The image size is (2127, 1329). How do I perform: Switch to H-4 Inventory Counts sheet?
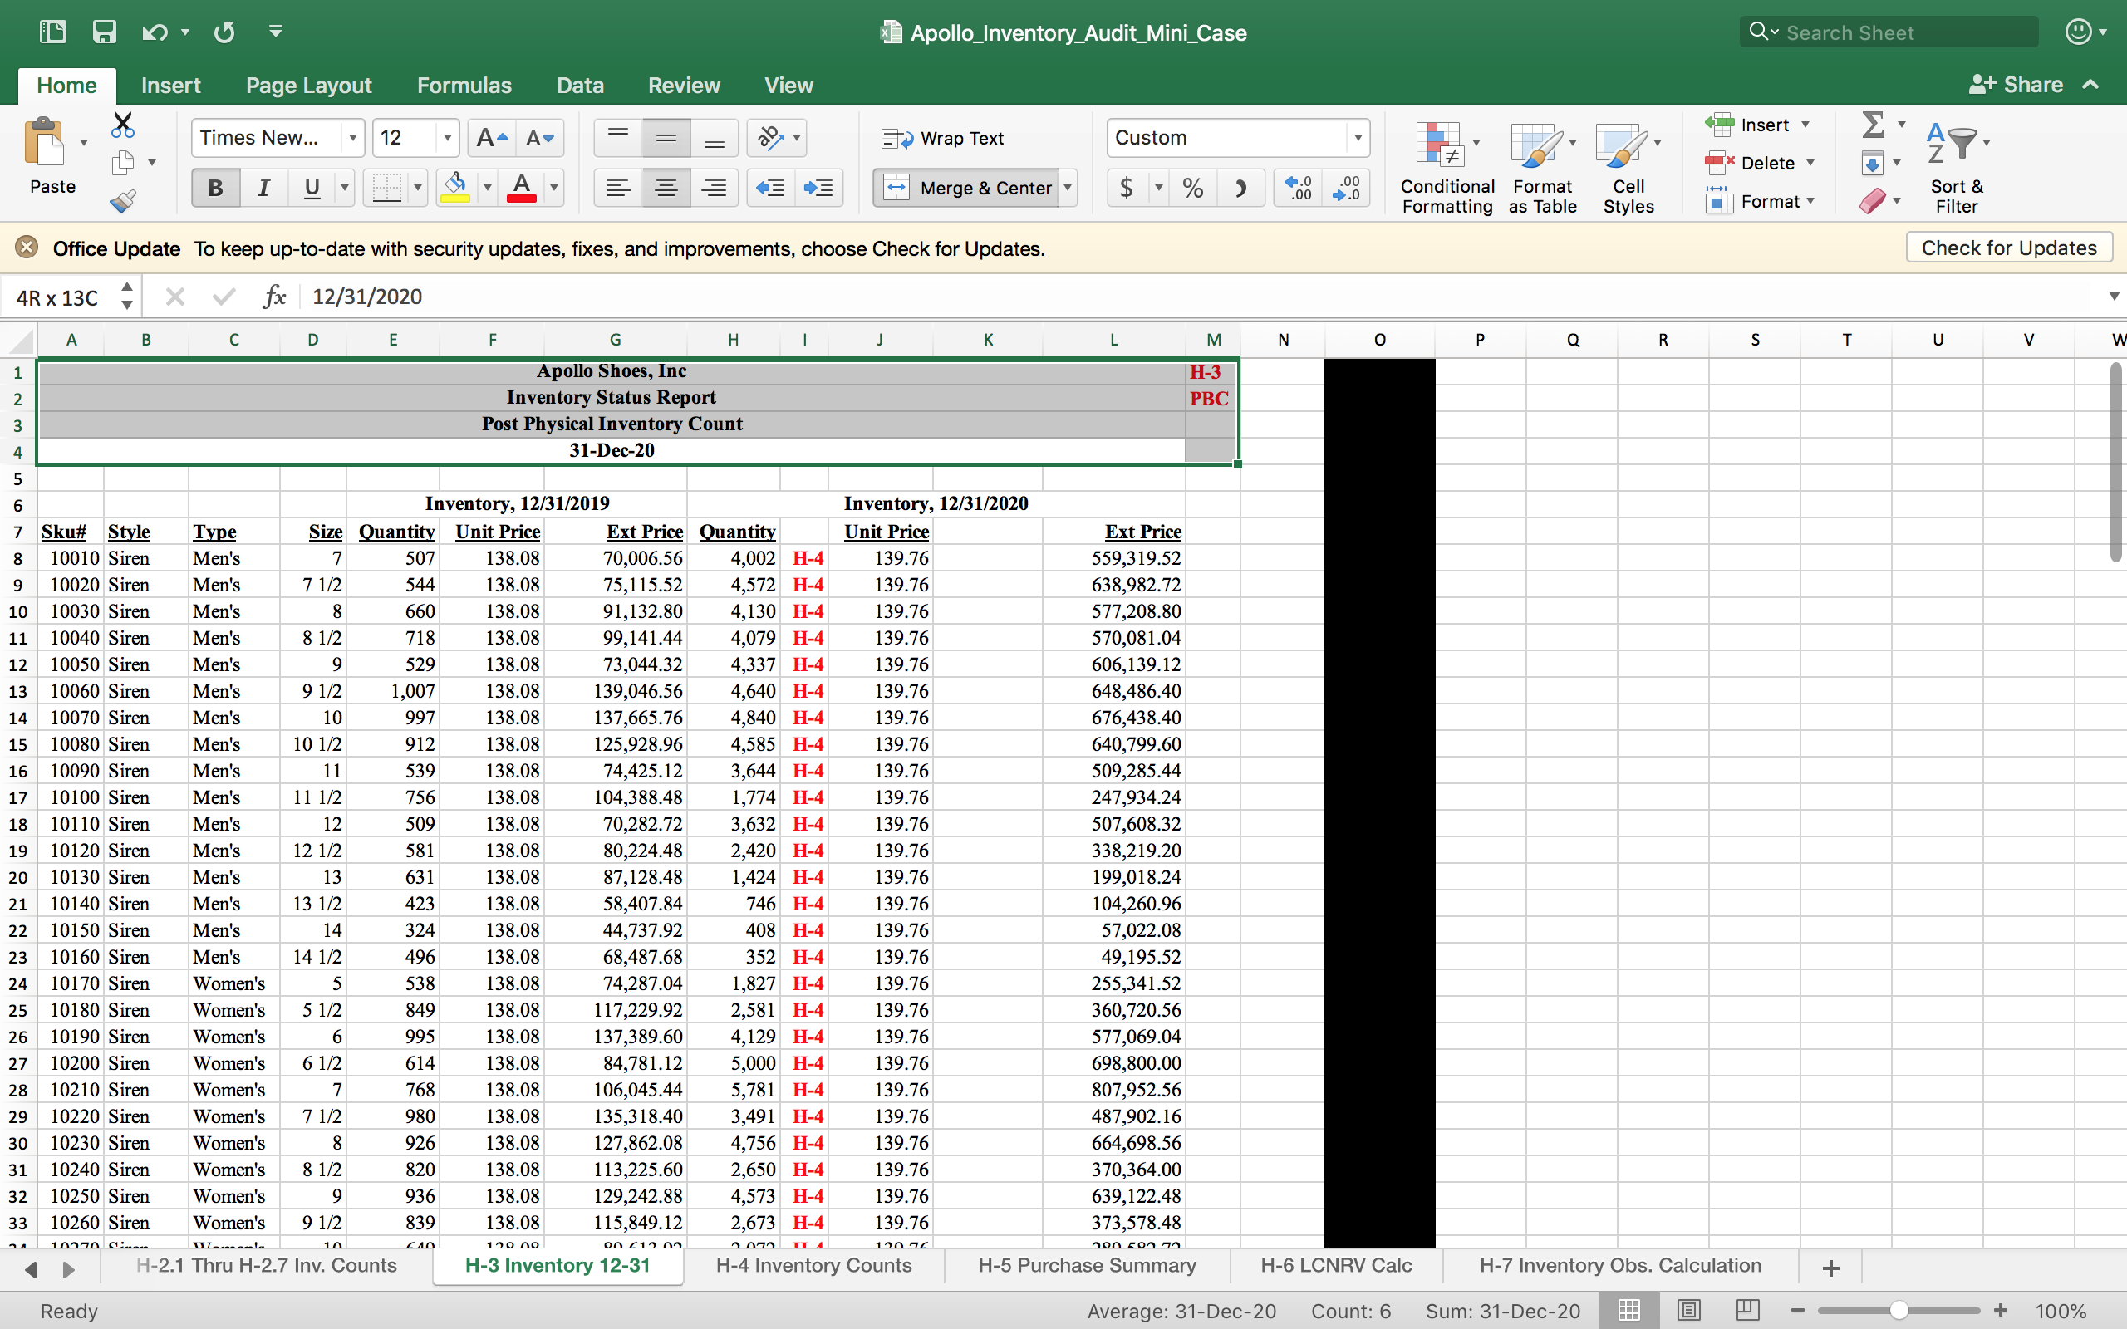tap(813, 1266)
